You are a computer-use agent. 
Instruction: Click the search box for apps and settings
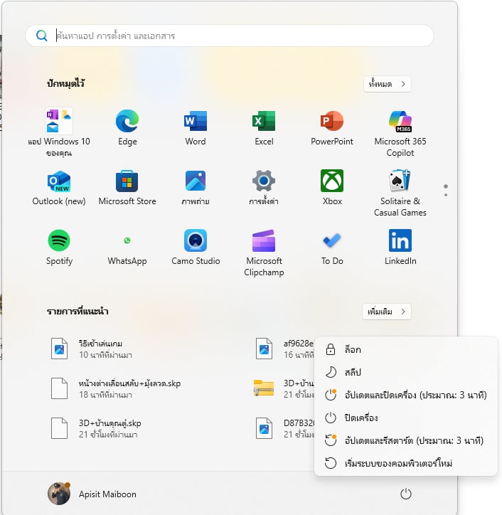(230, 36)
